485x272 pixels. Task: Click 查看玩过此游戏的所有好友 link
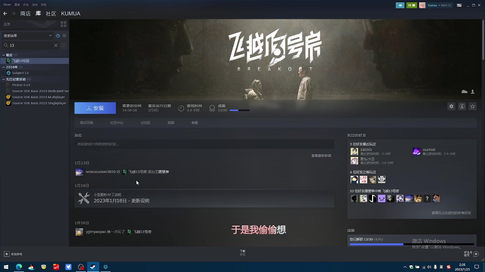coord(451,213)
